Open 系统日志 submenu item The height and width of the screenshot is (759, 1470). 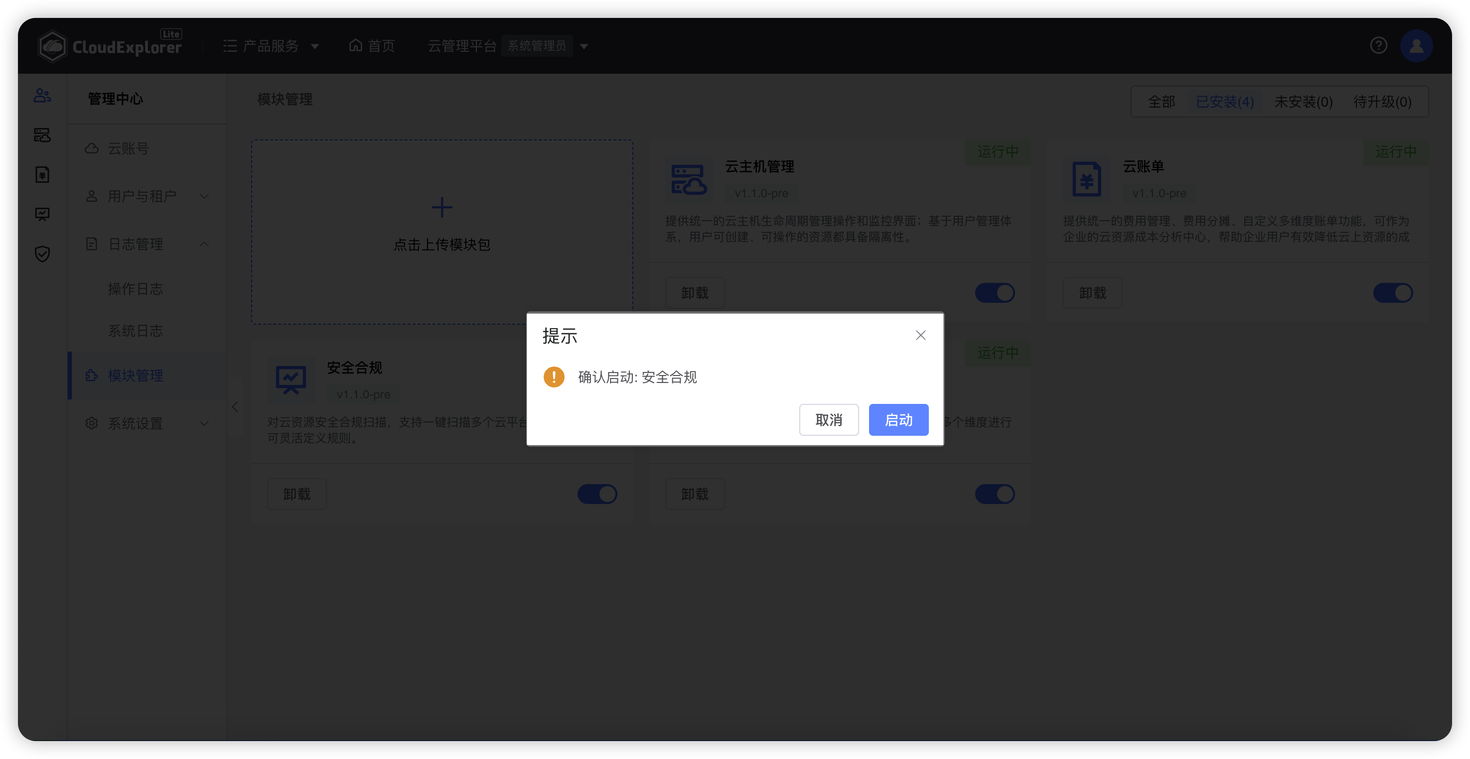pos(135,331)
